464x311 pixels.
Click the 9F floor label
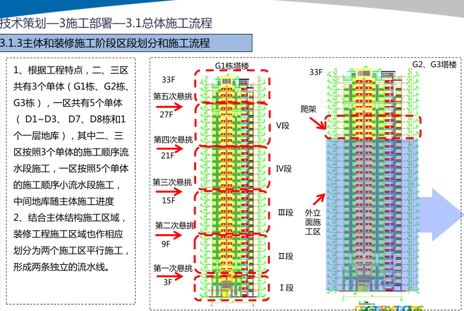click(166, 244)
